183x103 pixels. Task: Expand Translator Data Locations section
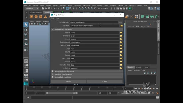click(x=52, y=74)
